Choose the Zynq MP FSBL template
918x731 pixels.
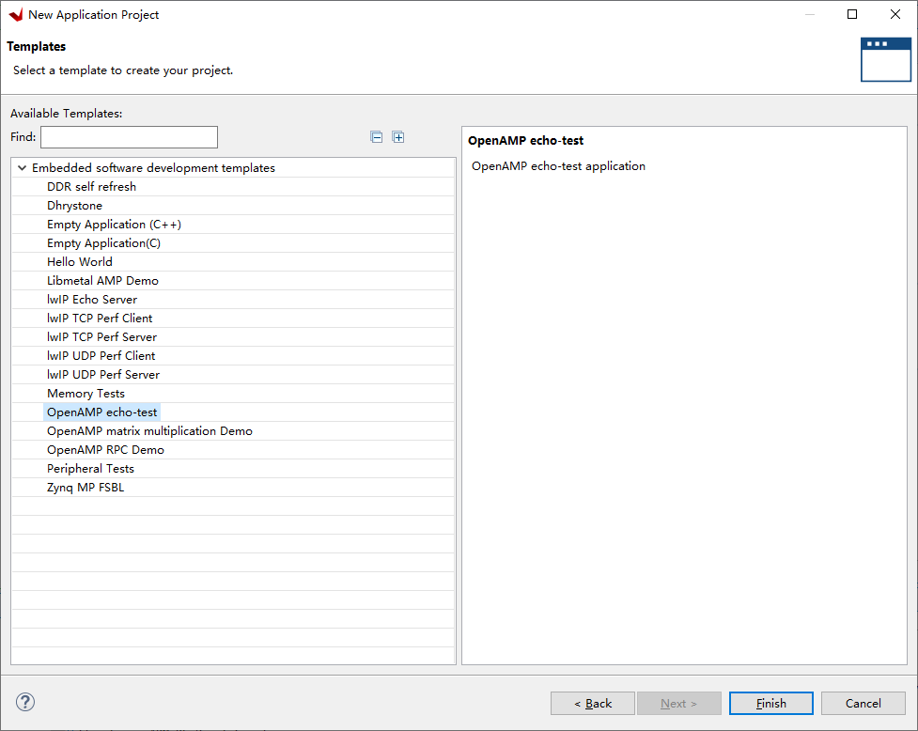(86, 487)
